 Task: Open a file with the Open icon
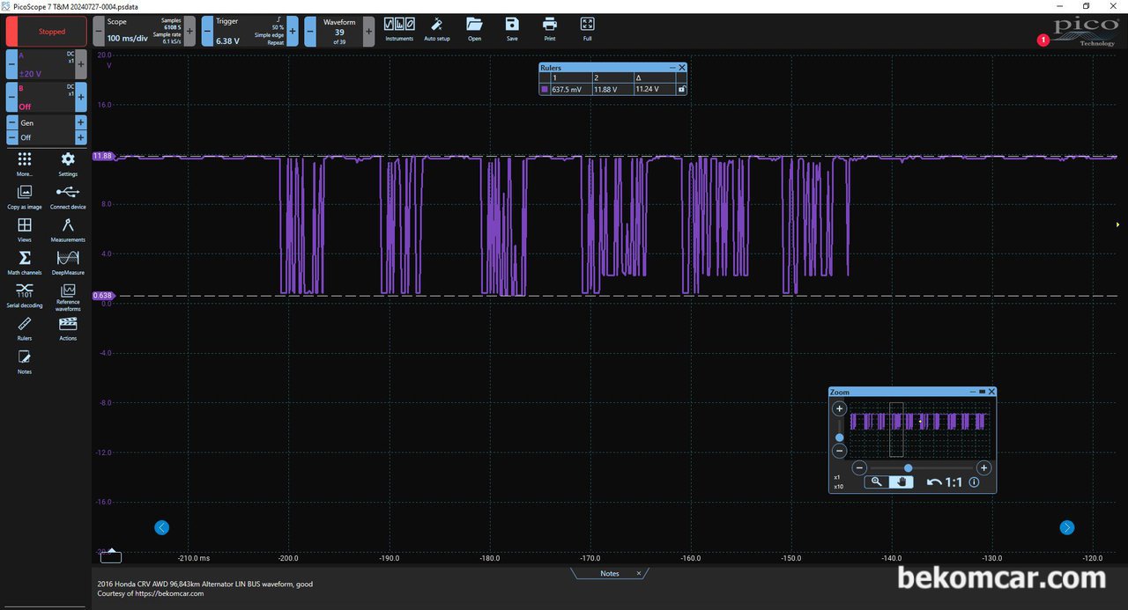point(474,28)
